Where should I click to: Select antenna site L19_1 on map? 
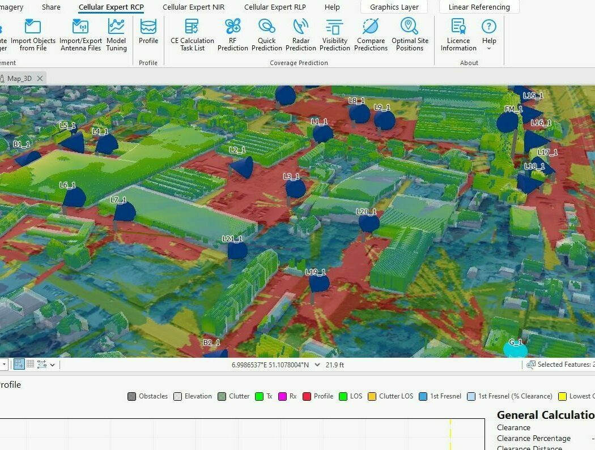[x=318, y=282]
